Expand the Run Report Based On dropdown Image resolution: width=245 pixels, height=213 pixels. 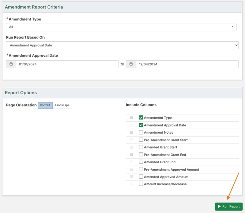coord(122,45)
